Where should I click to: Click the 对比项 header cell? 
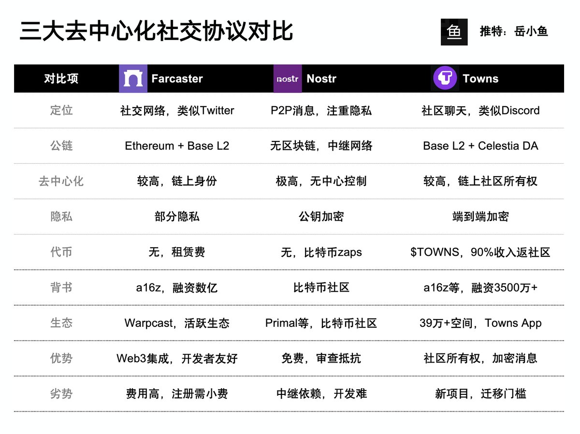pos(61,79)
